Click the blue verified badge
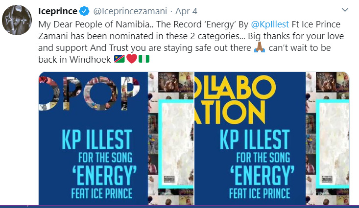The height and width of the screenshot is (208, 359). click(85, 11)
